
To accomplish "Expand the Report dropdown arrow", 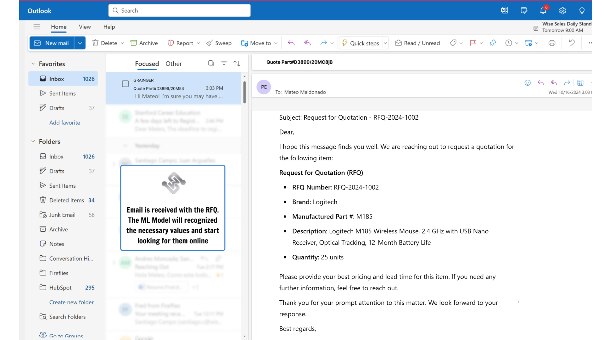I will click(198, 43).
